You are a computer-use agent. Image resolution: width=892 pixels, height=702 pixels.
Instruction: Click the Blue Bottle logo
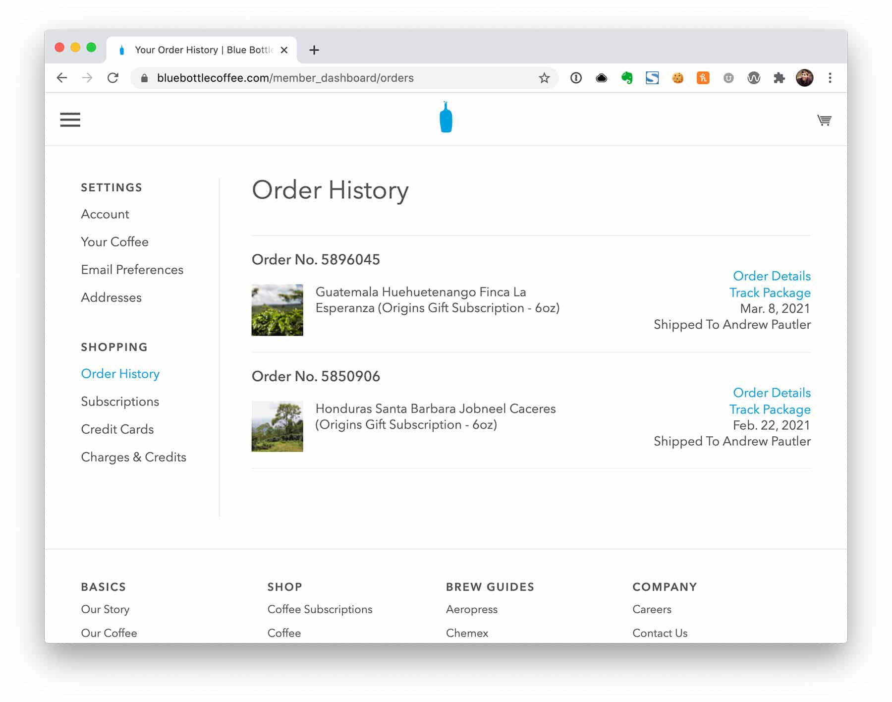point(446,117)
